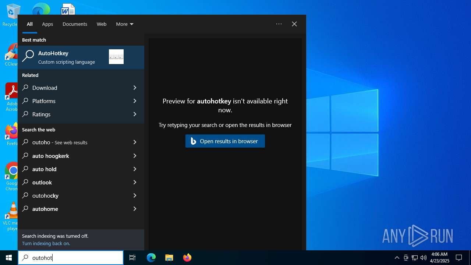Select the CCleaner desktop shortcut

[11, 55]
